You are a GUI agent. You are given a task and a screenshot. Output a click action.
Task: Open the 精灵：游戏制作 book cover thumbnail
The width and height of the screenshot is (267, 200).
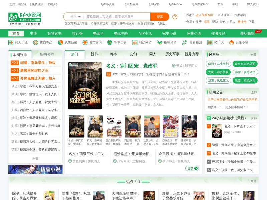point(95,126)
